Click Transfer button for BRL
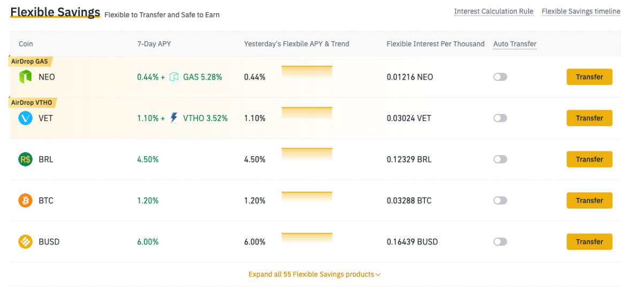 590,159
